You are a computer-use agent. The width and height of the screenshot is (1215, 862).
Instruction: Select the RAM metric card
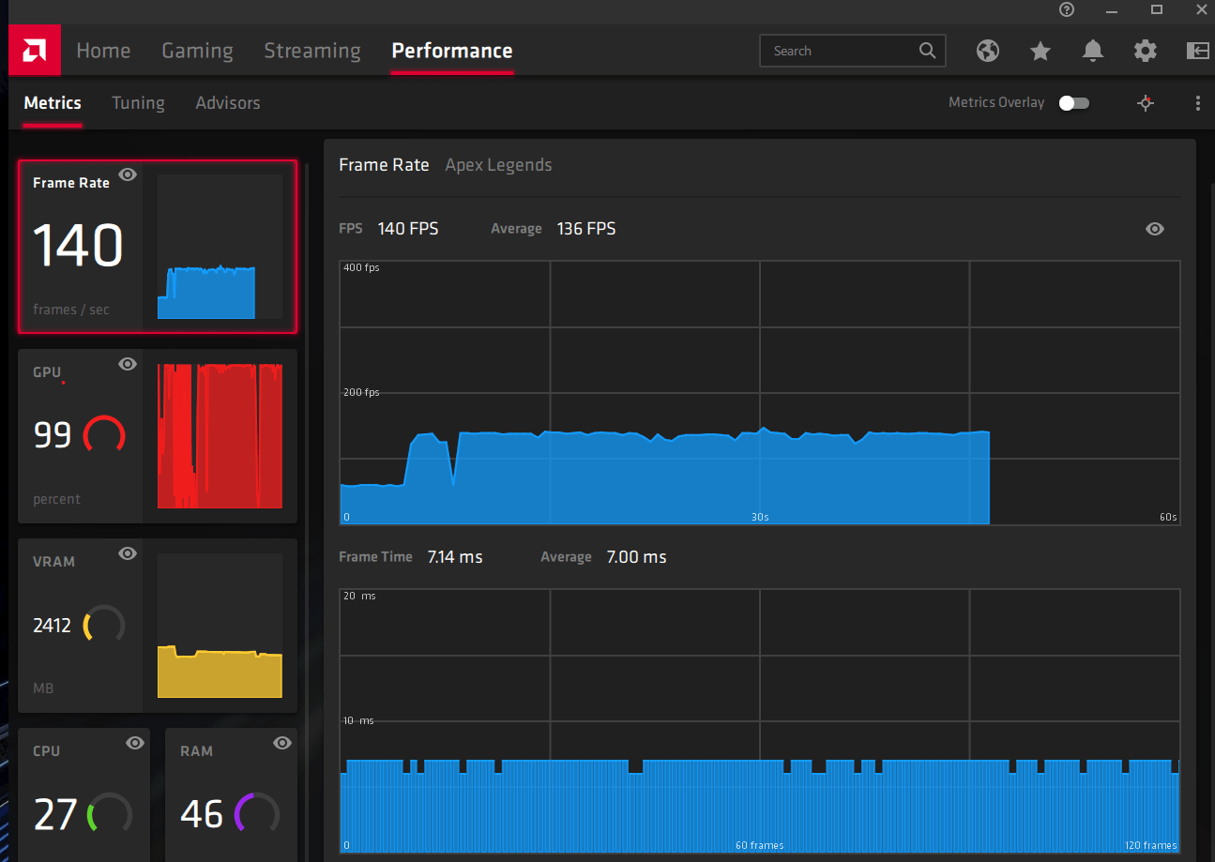pyautogui.click(x=232, y=795)
